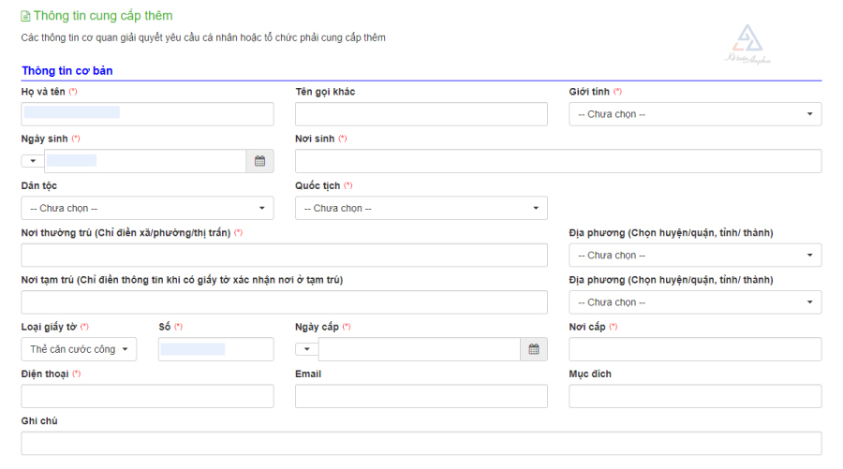Select Địa phương for Nơi tạm trú
The width and height of the screenshot is (843, 469).
point(695,302)
